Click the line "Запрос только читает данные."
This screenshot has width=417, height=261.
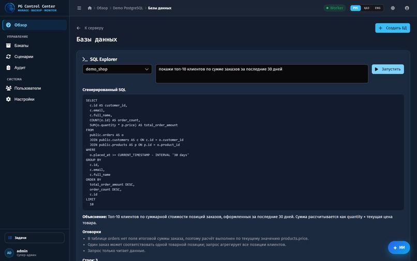[116, 251]
